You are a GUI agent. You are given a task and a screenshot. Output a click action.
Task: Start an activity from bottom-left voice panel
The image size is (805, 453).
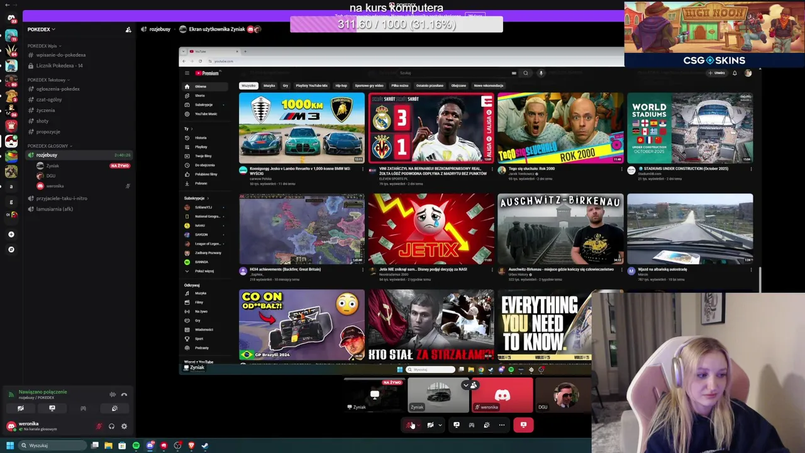click(x=83, y=408)
